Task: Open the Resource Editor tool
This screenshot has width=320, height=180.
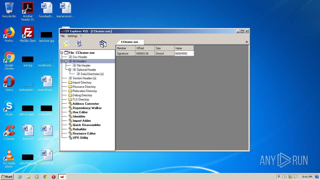Action: click(84, 133)
